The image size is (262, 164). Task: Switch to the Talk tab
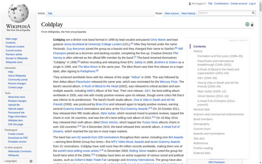click(50, 14)
